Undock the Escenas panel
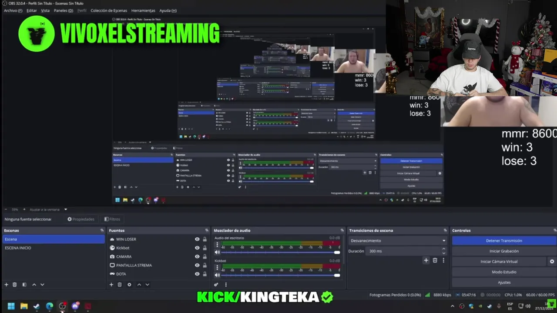The height and width of the screenshot is (313, 557). [102, 230]
